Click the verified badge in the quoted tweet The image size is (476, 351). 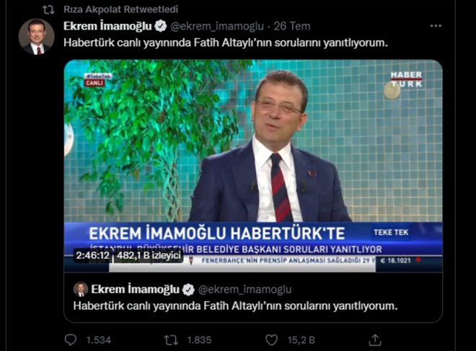188,290
